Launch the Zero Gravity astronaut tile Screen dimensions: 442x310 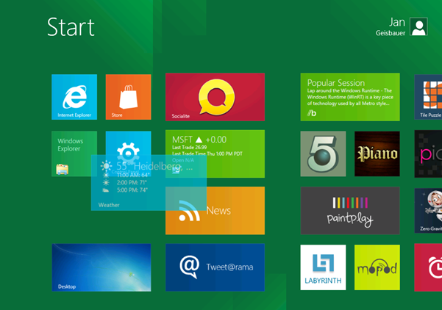coord(428,211)
